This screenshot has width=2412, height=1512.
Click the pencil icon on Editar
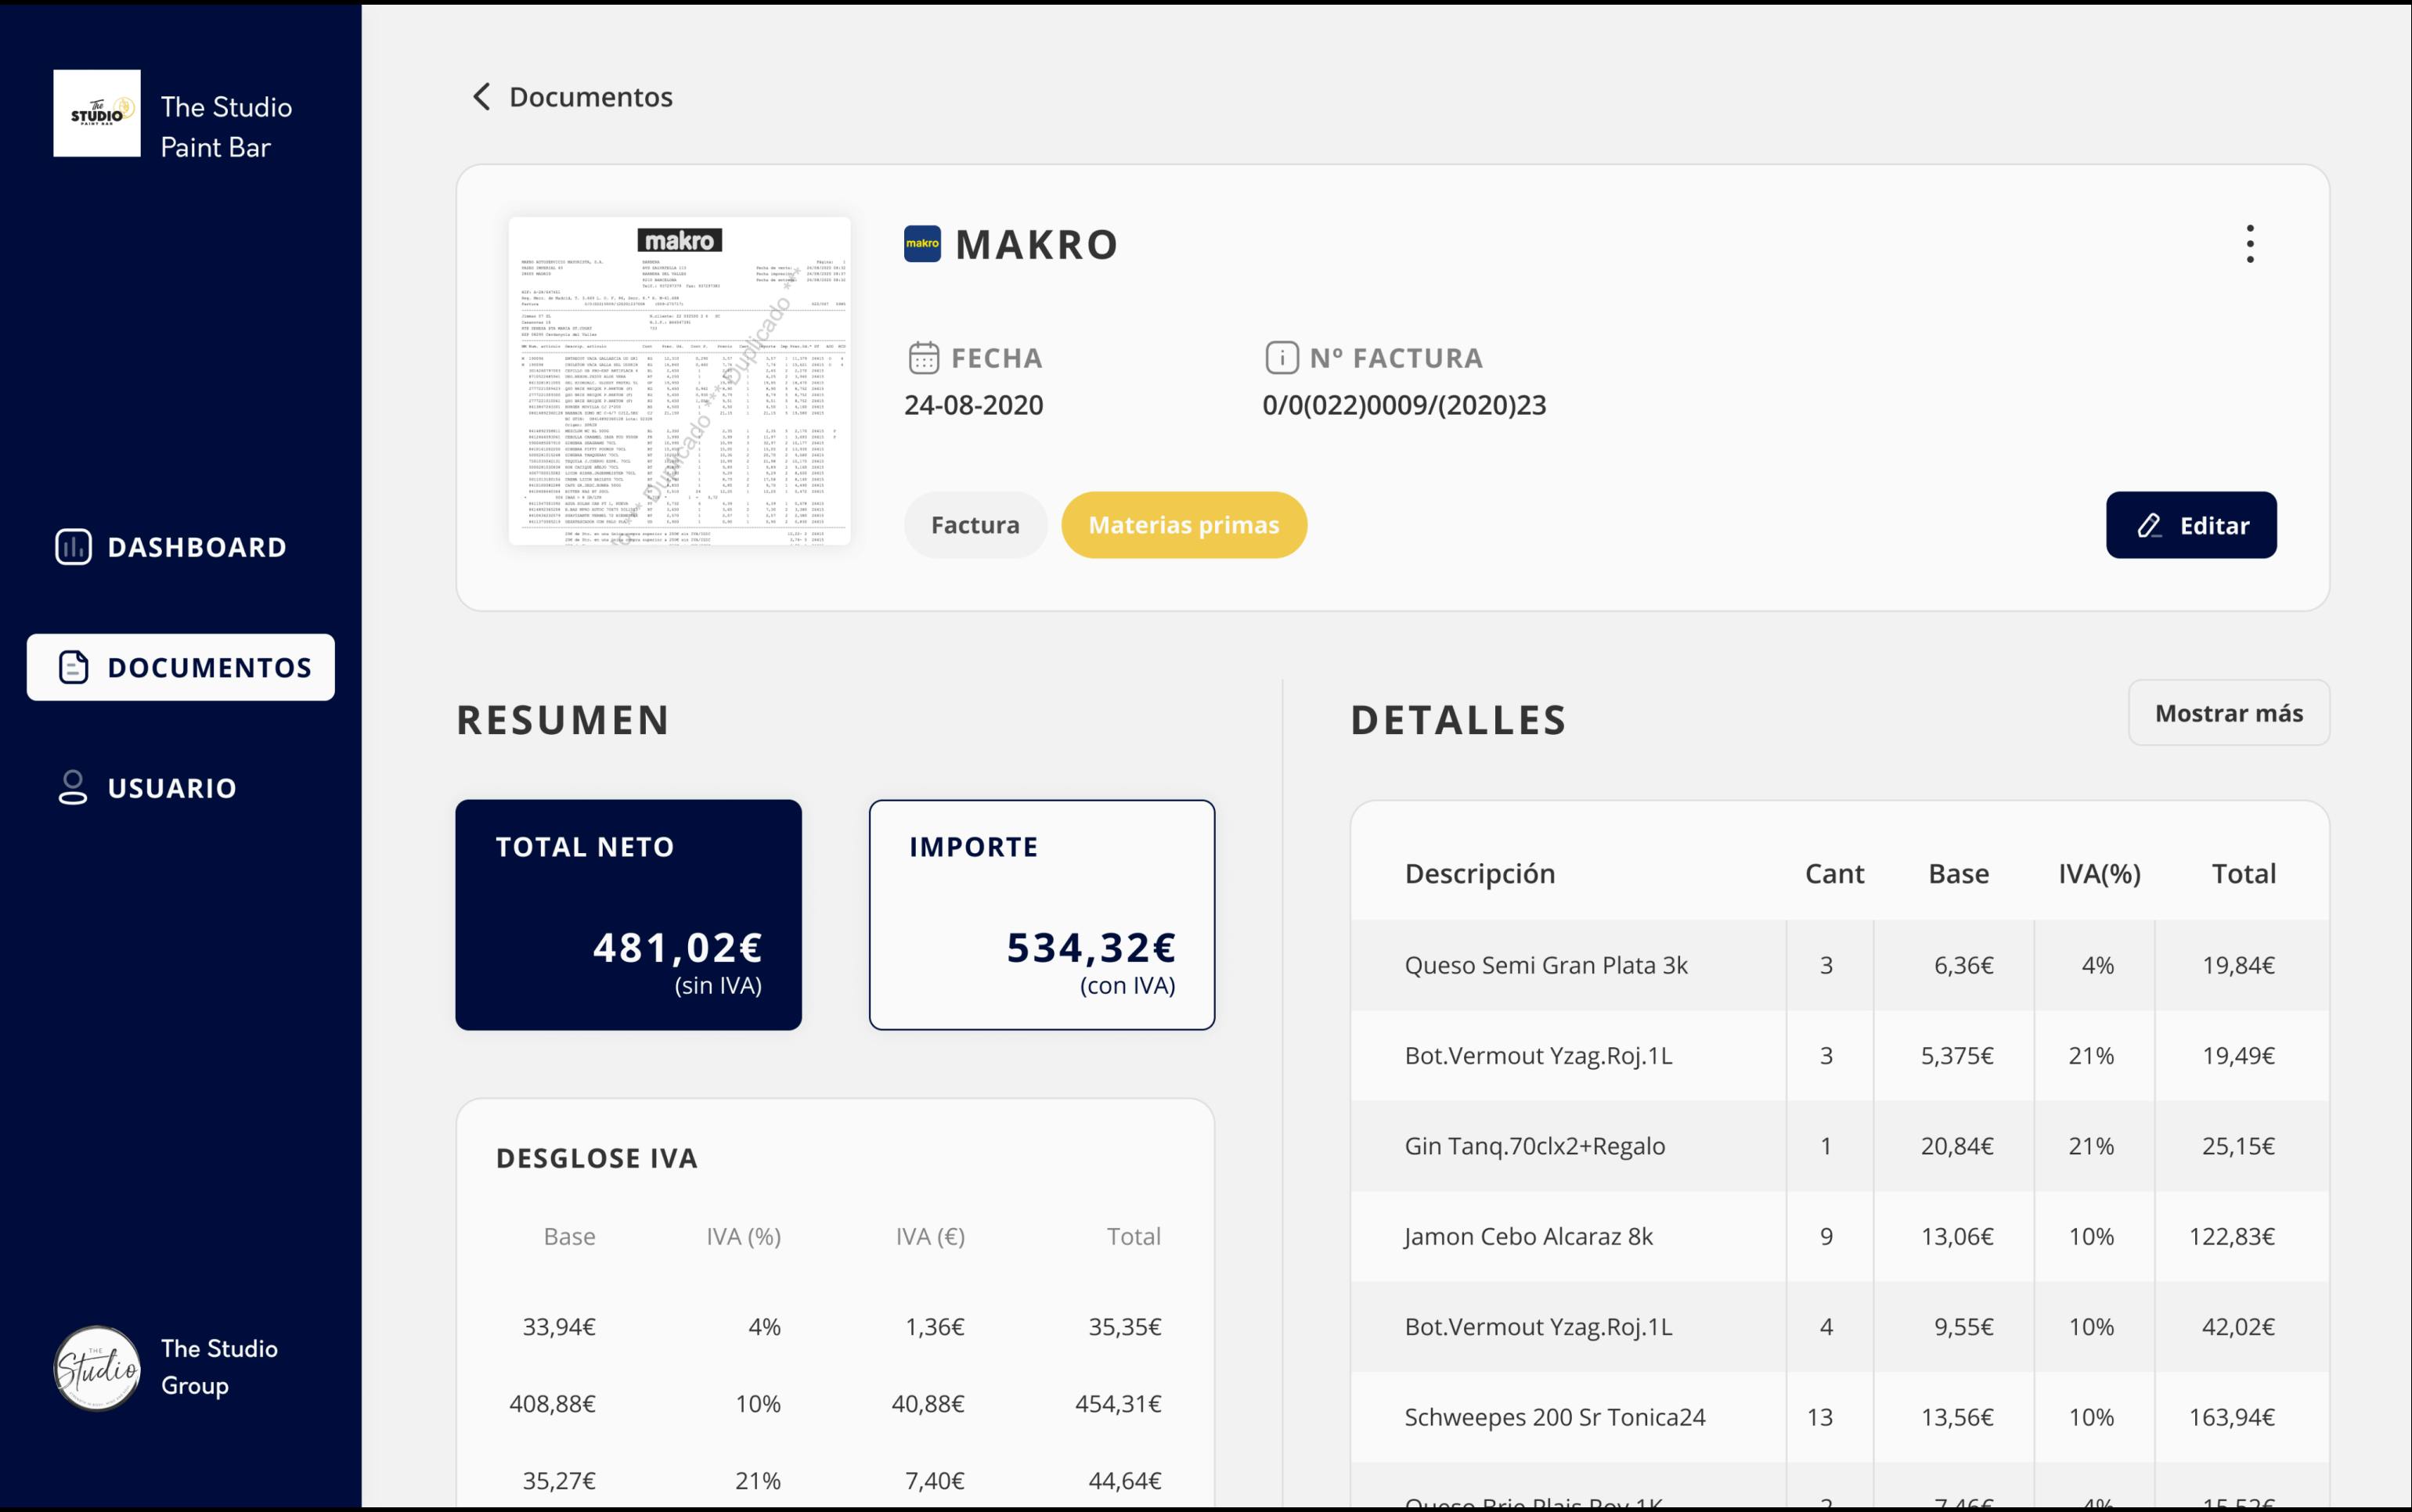pyautogui.click(x=2149, y=526)
